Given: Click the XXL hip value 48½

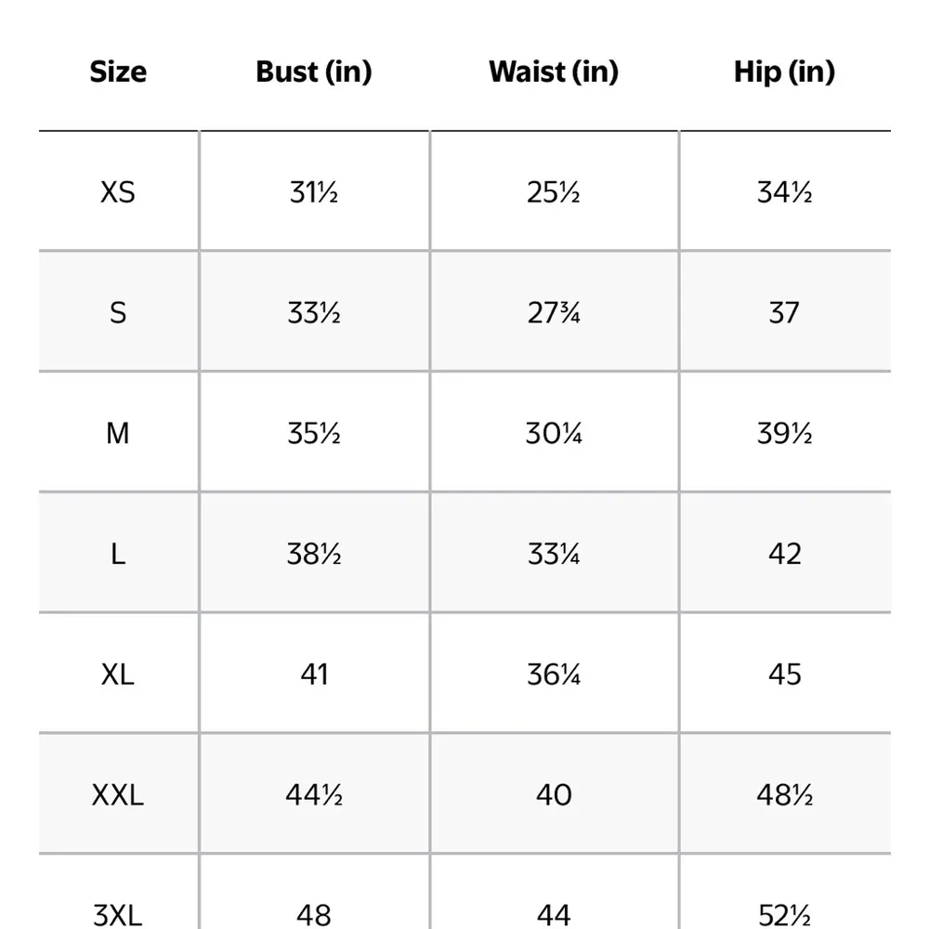Looking at the screenshot, I should coord(784,795).
